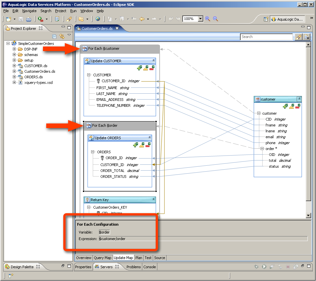Open the Window menu
Viewport: 316px width, 281px height.
pos(87,11)
